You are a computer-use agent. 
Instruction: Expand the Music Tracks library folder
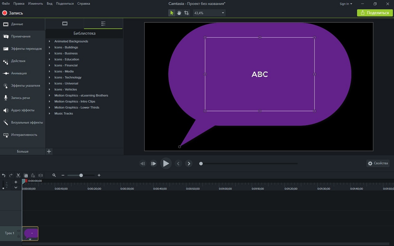click(x=50, y=113)
